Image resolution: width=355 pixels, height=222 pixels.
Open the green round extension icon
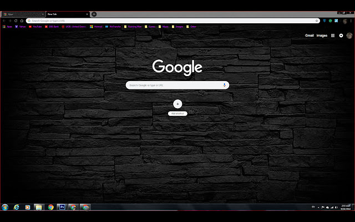(x=331, y=21)
